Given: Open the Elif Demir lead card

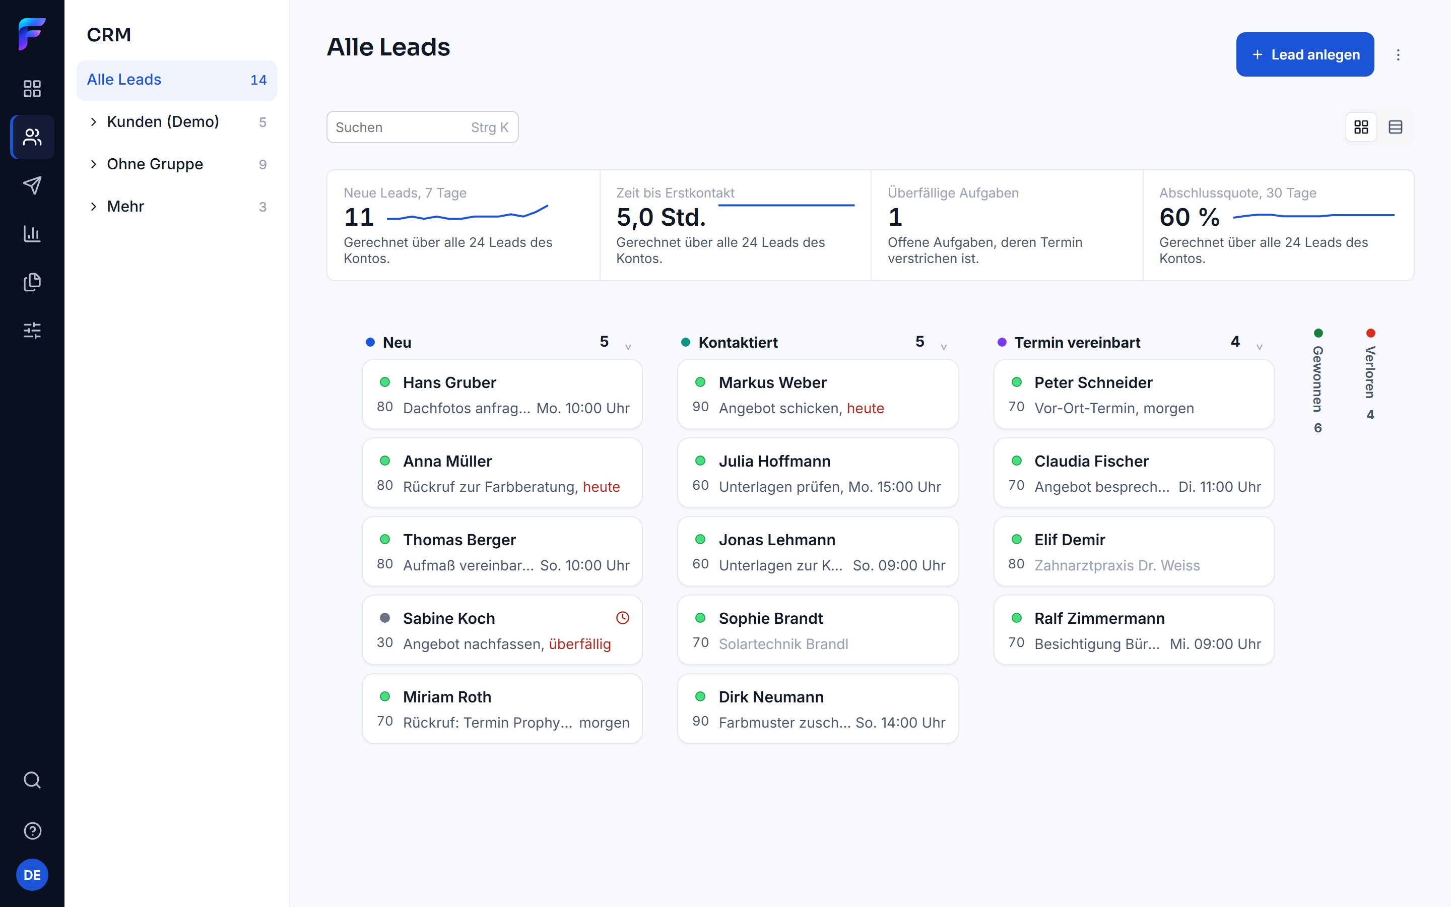Looking at the screenshot, I should pyautogui.click(x=1134, y=551).
